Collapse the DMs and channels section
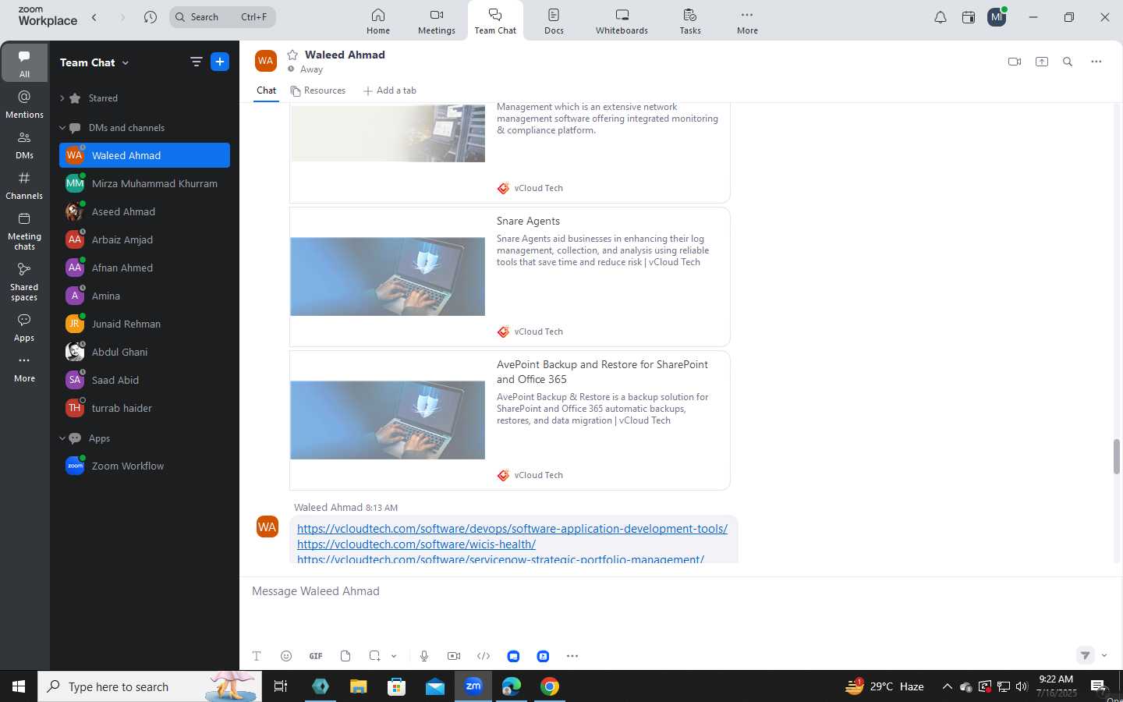Image resolution: width=1123 pixels, height=702 pixels. click(x=62, y=128)
